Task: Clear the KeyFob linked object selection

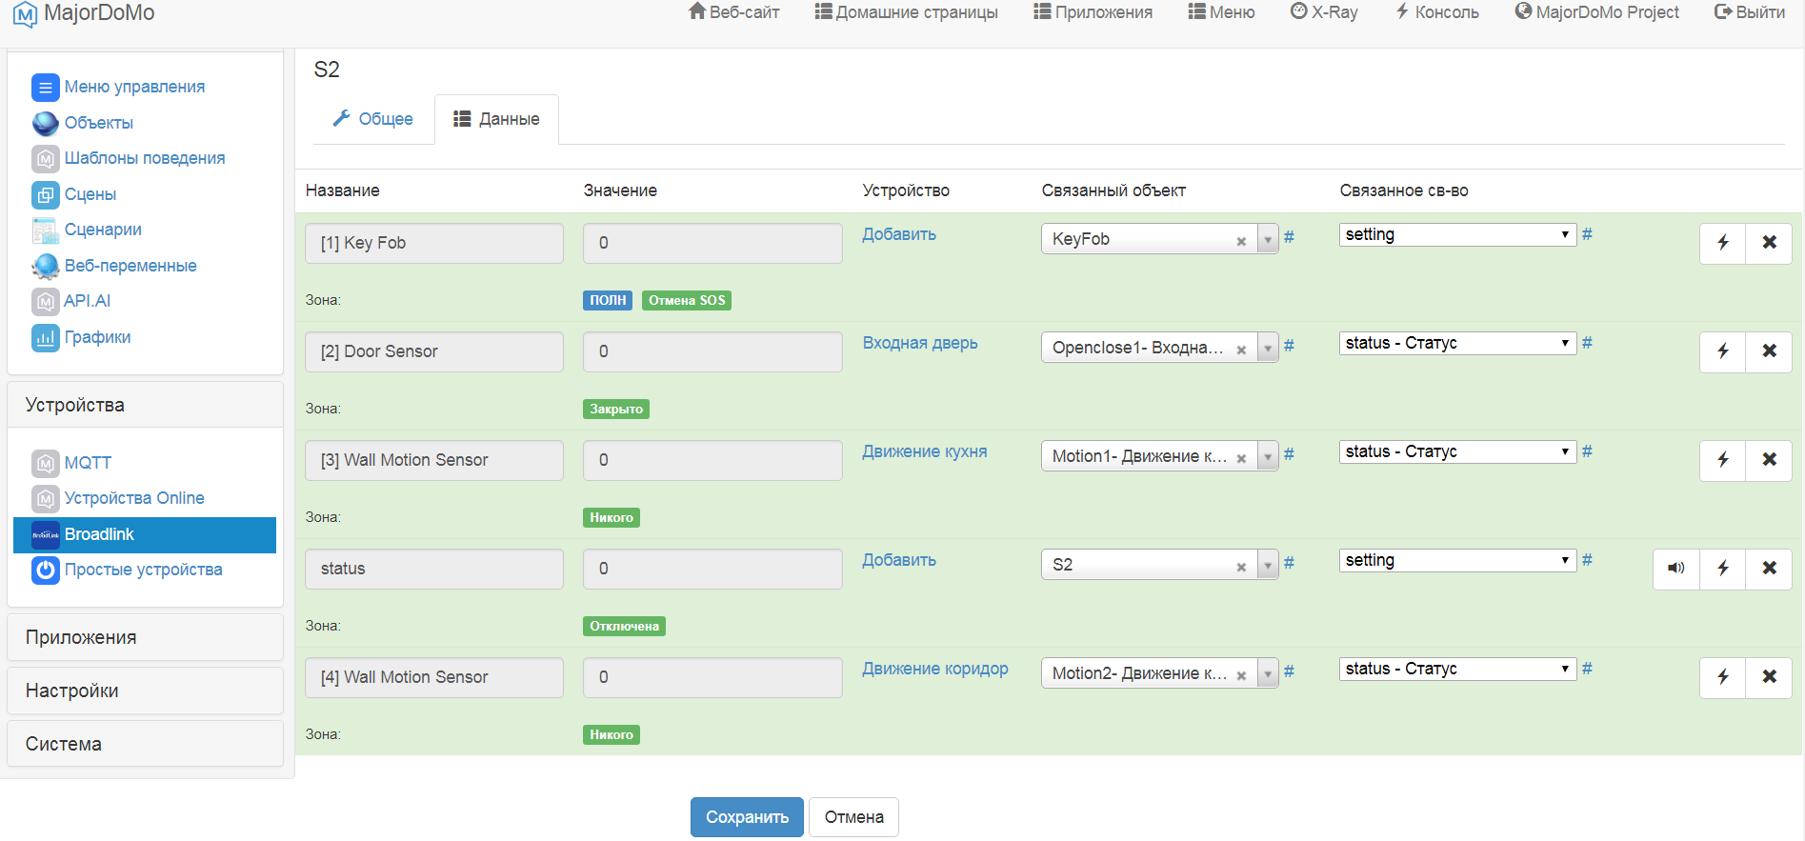Action: [1241, 241]
